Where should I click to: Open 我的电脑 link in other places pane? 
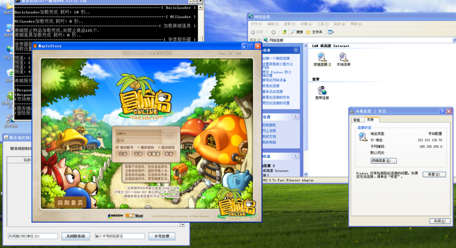click(269, 142)
